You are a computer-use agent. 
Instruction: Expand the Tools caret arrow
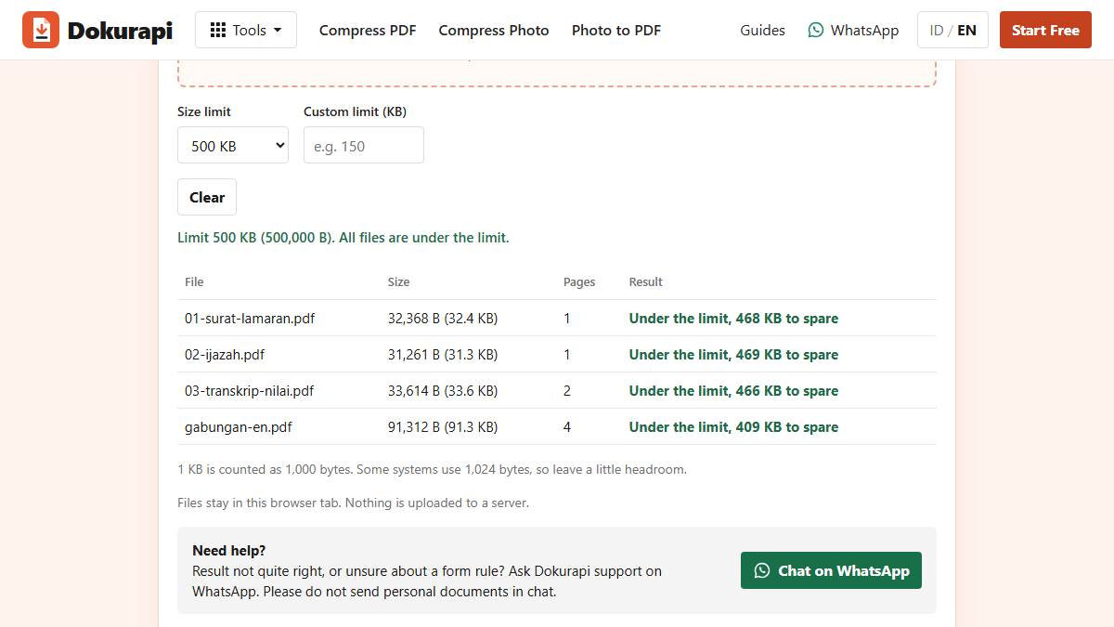(278, 31)
